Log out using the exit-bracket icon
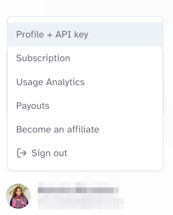 coord(22,153)
